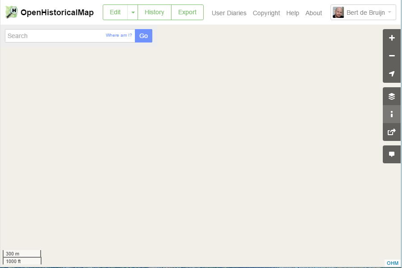Viewport: 402px width, 268px height.
Task: Add a note with the speech bubble icon
Action: tap(392, 154)
